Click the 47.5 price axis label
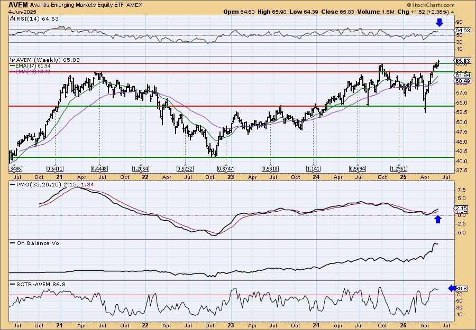This screenshot has width=476, height=330. click(x=461, y=132)
